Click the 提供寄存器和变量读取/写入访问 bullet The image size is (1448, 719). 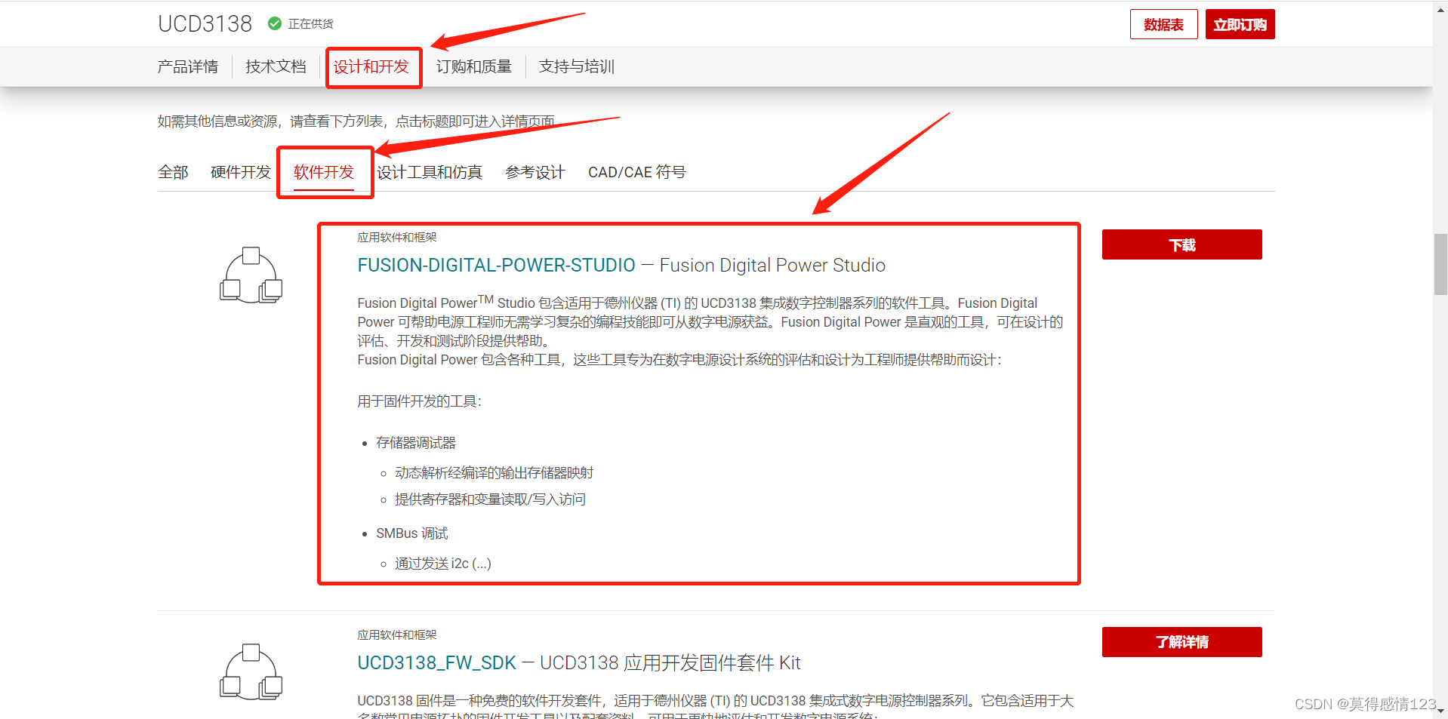tap(490, 499)
